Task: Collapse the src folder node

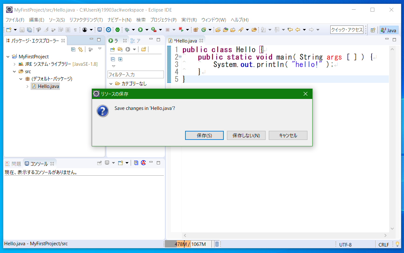Action: pos(14,72)
